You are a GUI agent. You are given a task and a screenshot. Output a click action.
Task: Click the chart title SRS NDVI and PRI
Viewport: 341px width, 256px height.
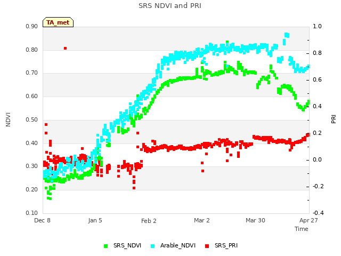(x=170, y=5)
